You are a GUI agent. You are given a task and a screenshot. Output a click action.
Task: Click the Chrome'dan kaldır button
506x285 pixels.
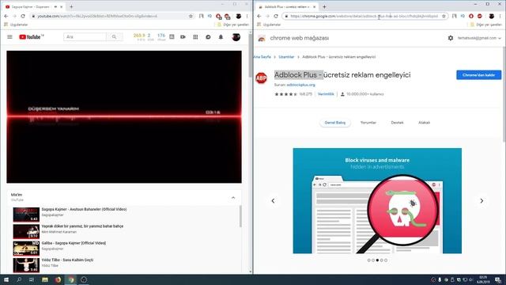[x=479, y=75]
